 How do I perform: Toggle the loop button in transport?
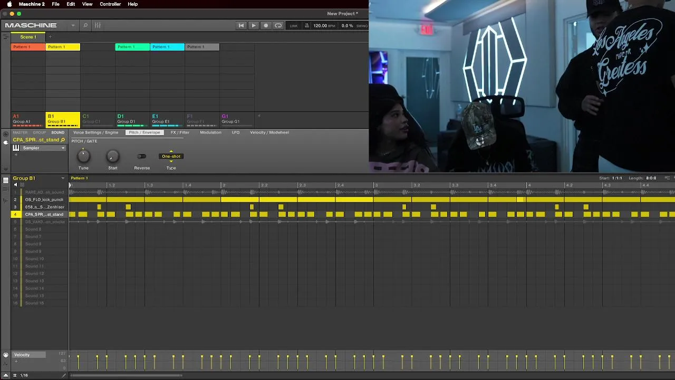coord(278,25)
